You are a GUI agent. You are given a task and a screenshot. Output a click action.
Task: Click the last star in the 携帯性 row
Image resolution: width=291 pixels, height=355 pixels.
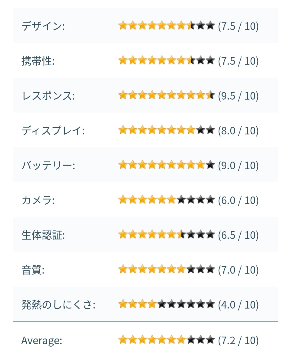pyautogui.click(x=210, y=61)
